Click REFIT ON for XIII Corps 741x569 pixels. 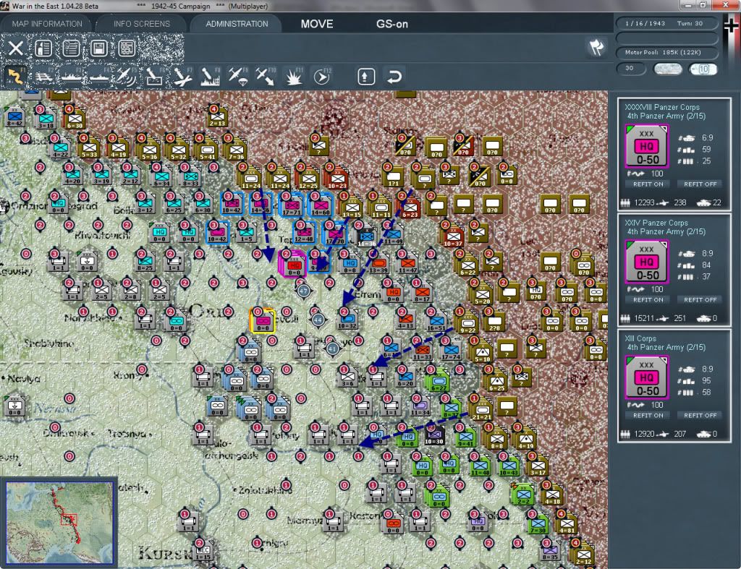(648, 416)
